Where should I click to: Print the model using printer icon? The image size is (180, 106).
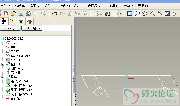[28, 13]
